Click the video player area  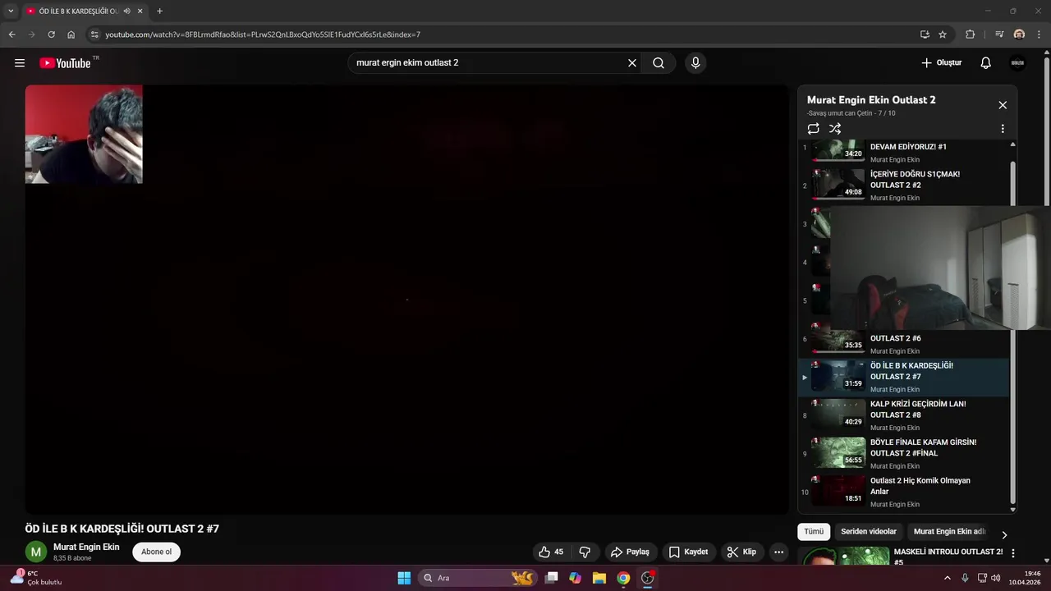406,300
